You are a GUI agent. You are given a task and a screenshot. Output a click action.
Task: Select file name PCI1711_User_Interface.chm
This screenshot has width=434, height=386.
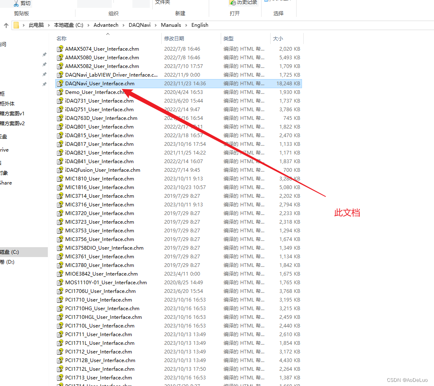98,335
